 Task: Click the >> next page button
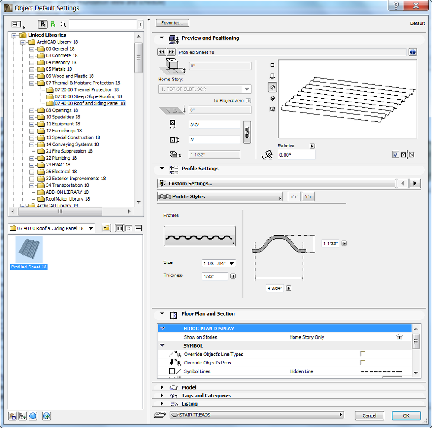tap(308, 197)
